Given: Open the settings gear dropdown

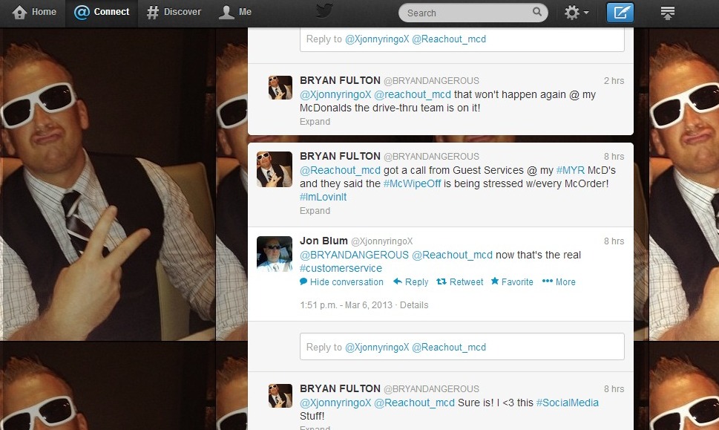Looking at the screenshot, I should click(x=576, y=13).
